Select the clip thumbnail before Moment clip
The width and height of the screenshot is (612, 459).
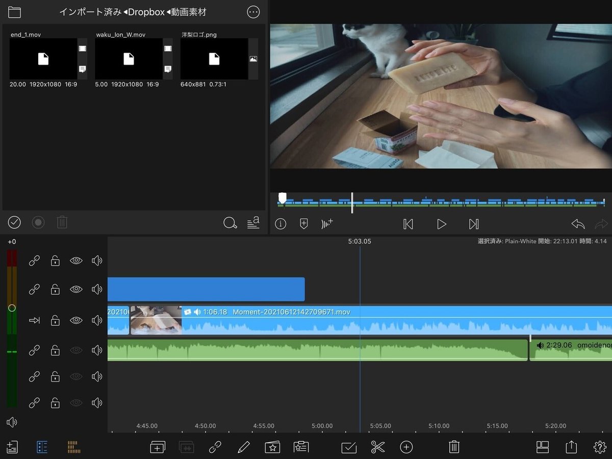[x=156, y=320]
